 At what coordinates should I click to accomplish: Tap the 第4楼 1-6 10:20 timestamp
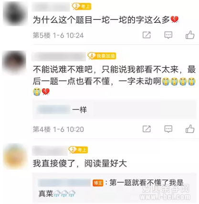tap(58, 129)
